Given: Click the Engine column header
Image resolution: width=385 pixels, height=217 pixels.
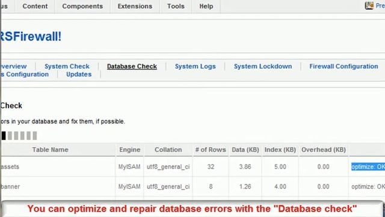Looking at the screenshot, I should (130, 149).
